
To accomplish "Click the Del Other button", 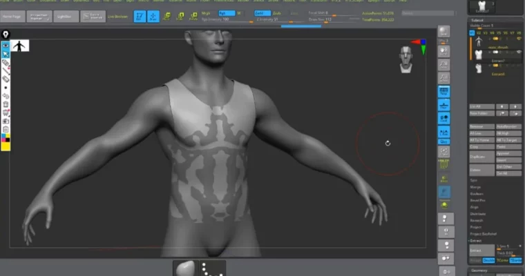I will tap(508, 166).
